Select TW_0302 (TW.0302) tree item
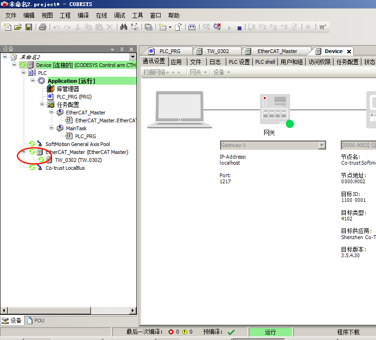Image resolution: width=376 pixels, height=340 pixels. 78,160
